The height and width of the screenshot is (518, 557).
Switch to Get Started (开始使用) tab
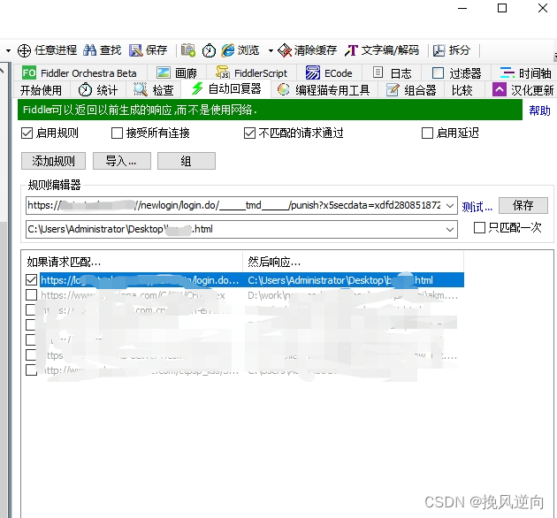[x=42, y=90]
